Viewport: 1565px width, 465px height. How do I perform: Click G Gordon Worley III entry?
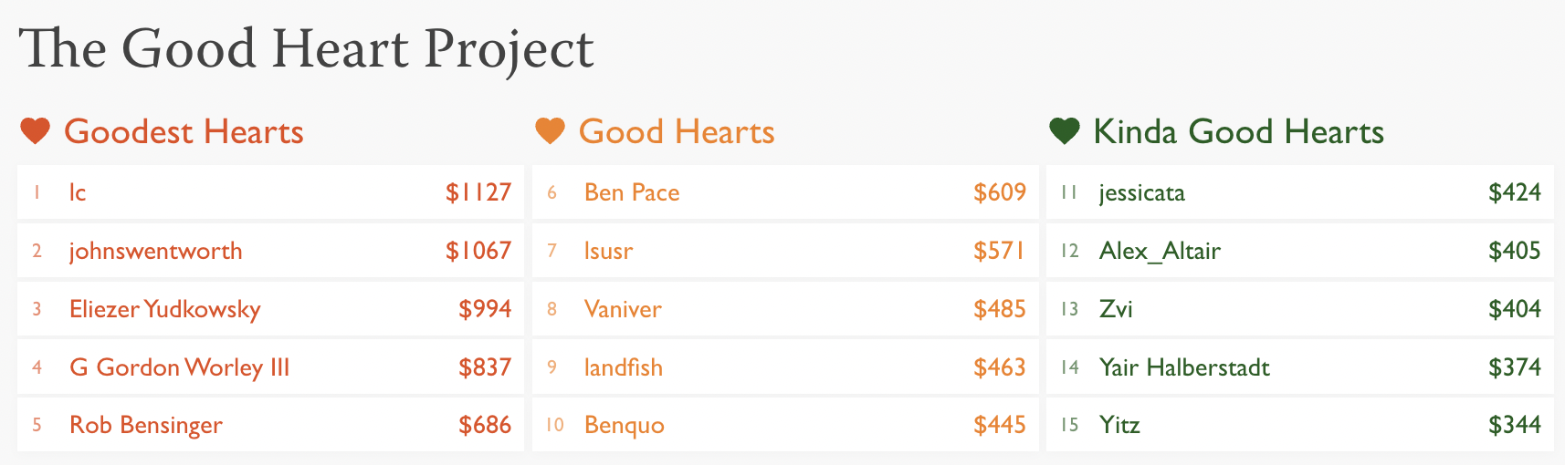tap(179, 367)
